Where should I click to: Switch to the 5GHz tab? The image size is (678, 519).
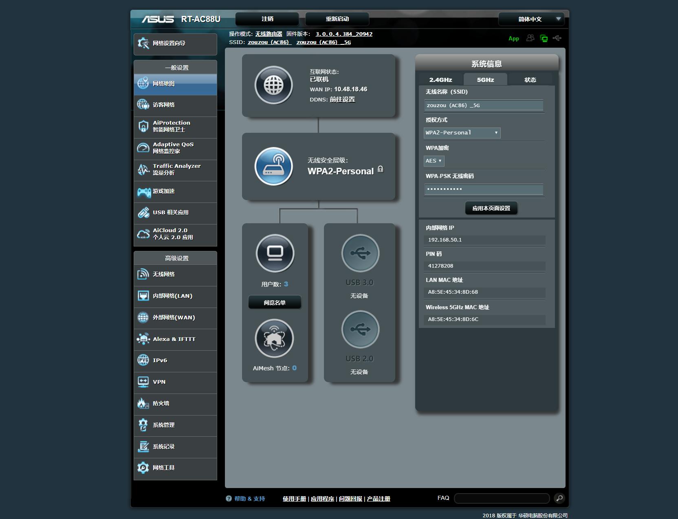[x=485, y=79]
